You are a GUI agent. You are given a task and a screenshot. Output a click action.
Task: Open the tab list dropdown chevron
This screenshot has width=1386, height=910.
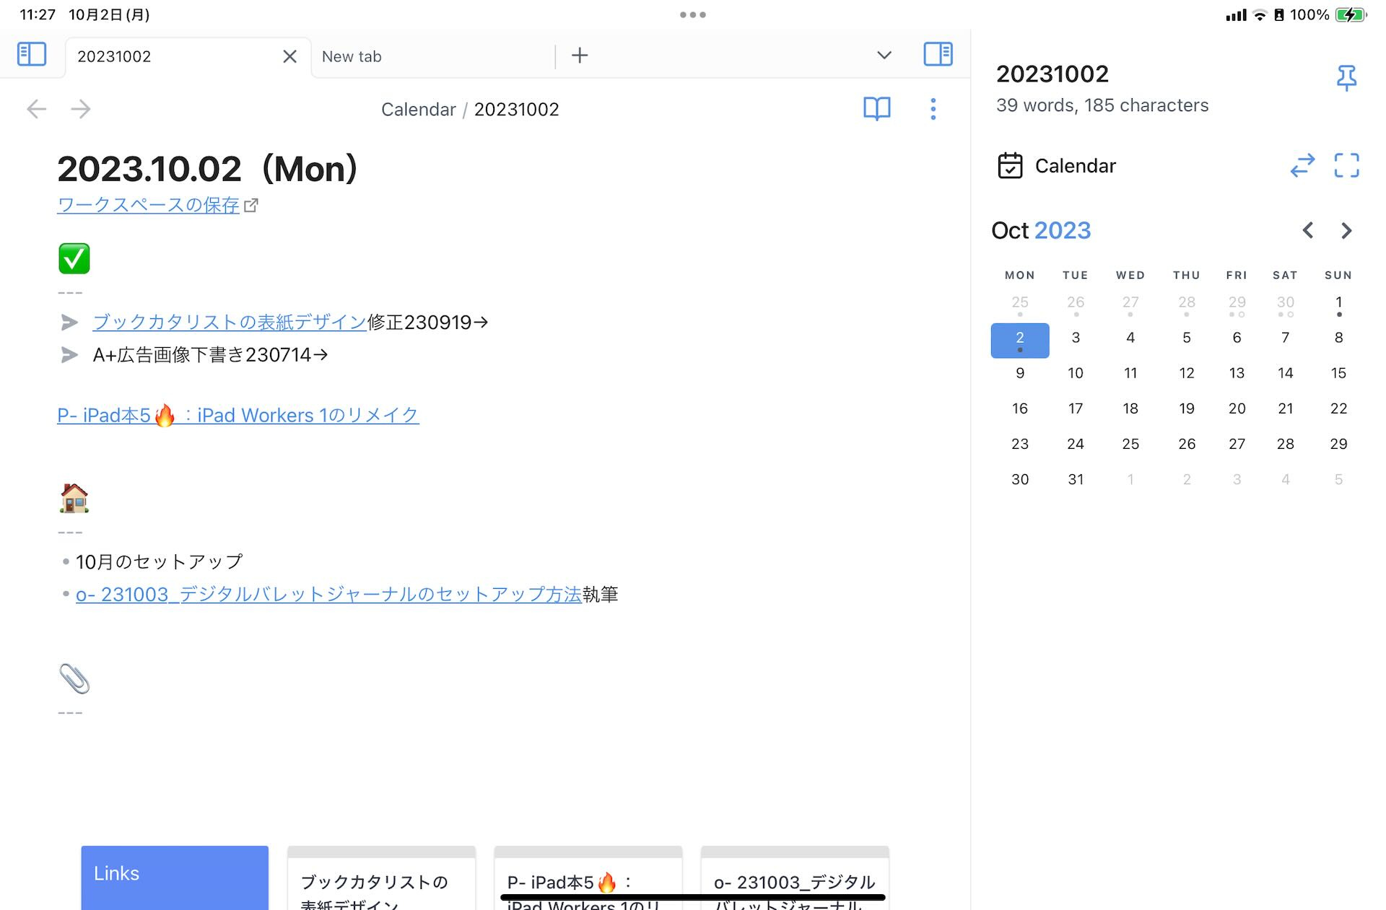click(x=884, y=56)
